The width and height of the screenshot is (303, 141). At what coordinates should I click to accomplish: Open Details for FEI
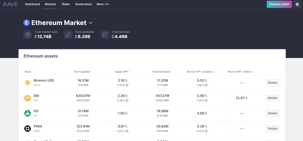(273, 113)
